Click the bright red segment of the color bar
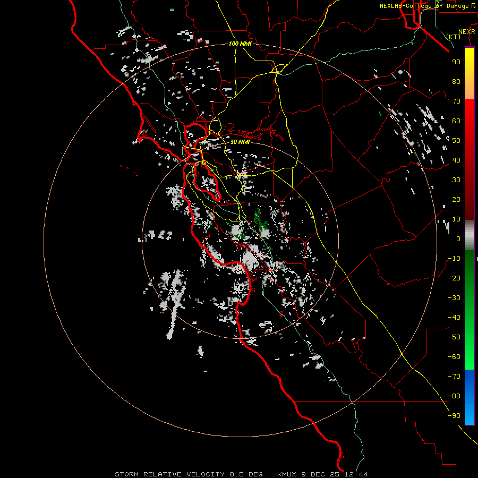This screenshot has width=478, height=478. (469, 112)
